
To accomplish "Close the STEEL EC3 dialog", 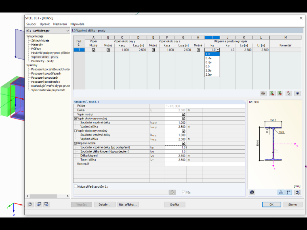I will pos(301,18).
